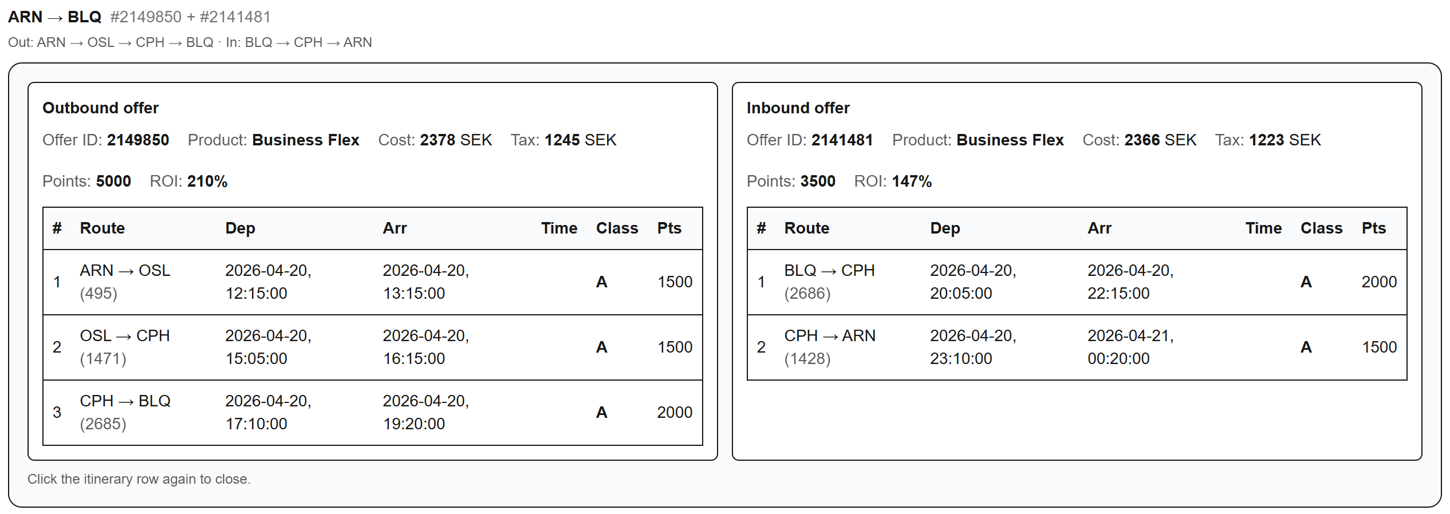Click the Inbound offer heading
Viewport: 1450px width, 514px height.
798,108
